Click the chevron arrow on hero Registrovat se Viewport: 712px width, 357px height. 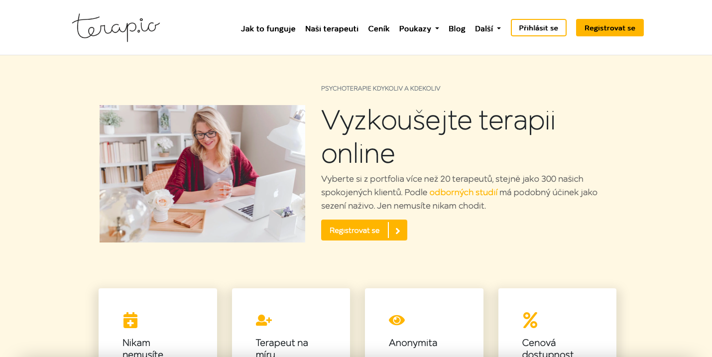(x=397, y=231)
